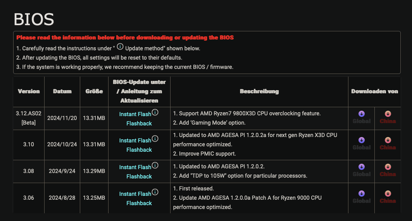Click info icon next to Update method
412x221 pixels.
pyautogui.click(x=120, y=47)
